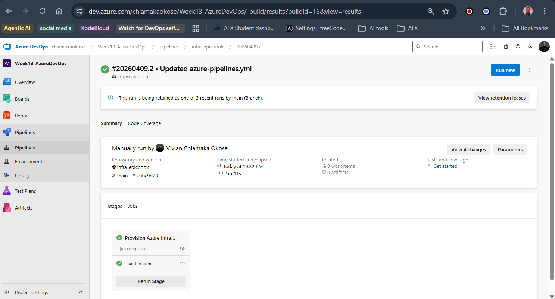
Task: Open the work items checklist icon in header
Action: click(x=493, y=47)
